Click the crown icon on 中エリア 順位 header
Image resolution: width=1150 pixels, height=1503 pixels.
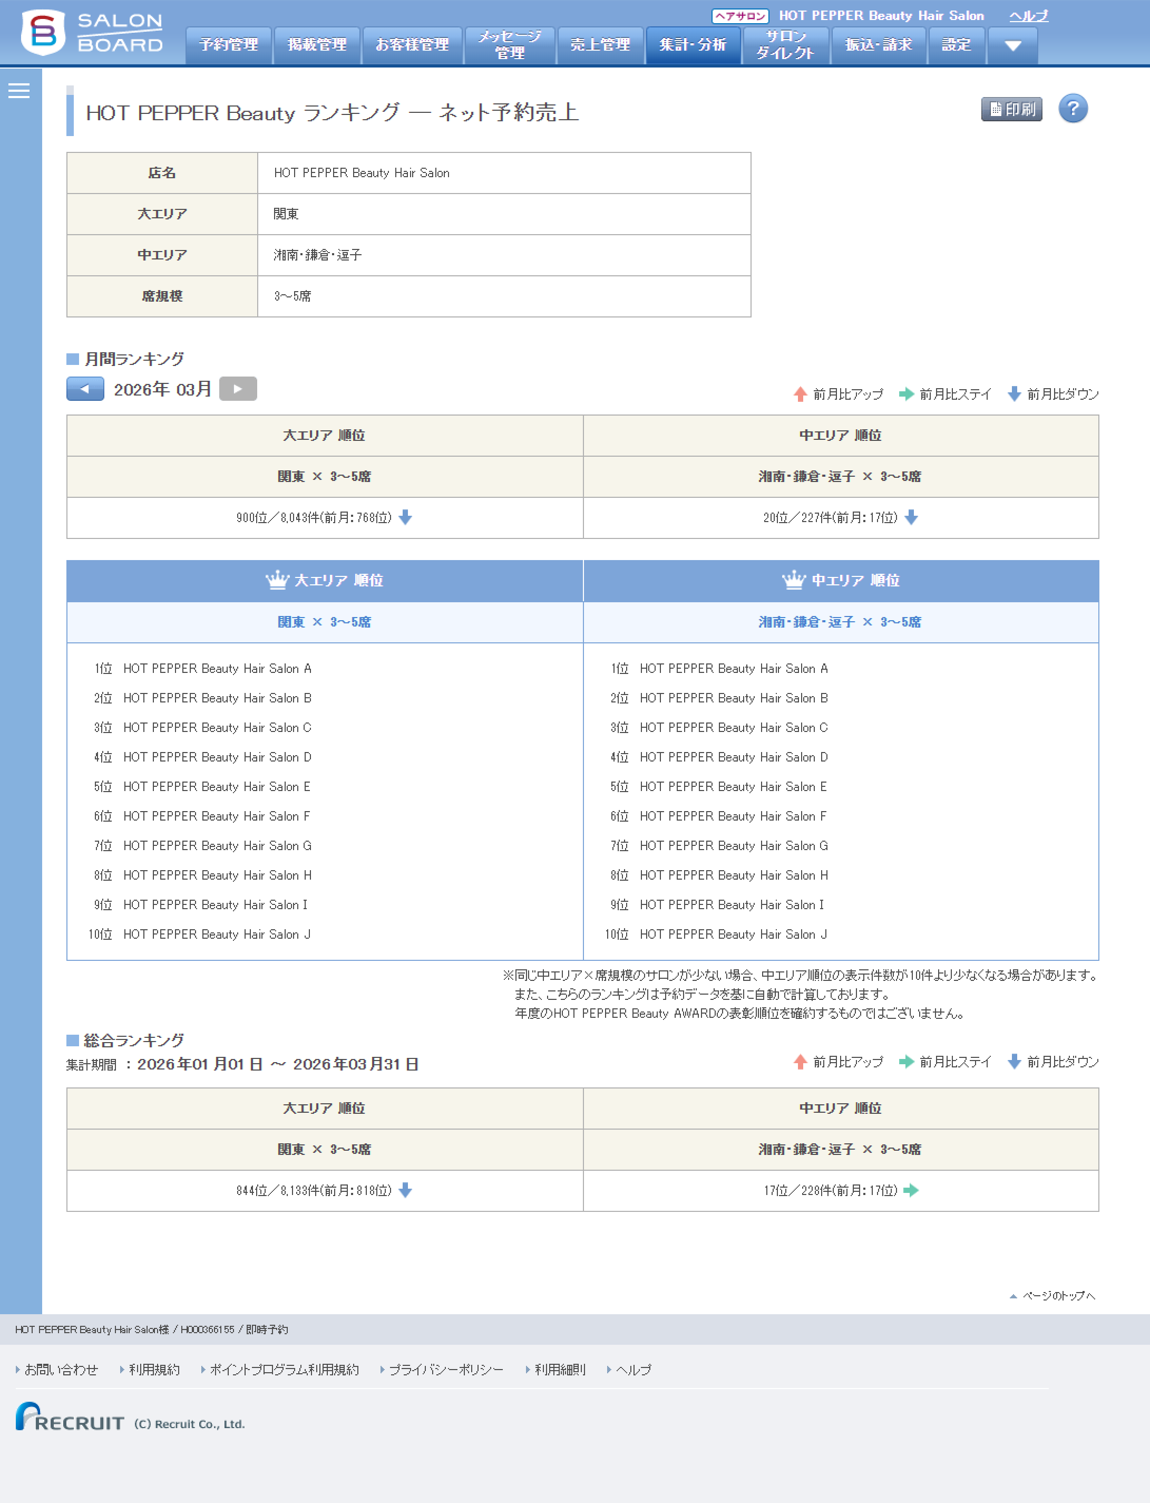(794, 580)
